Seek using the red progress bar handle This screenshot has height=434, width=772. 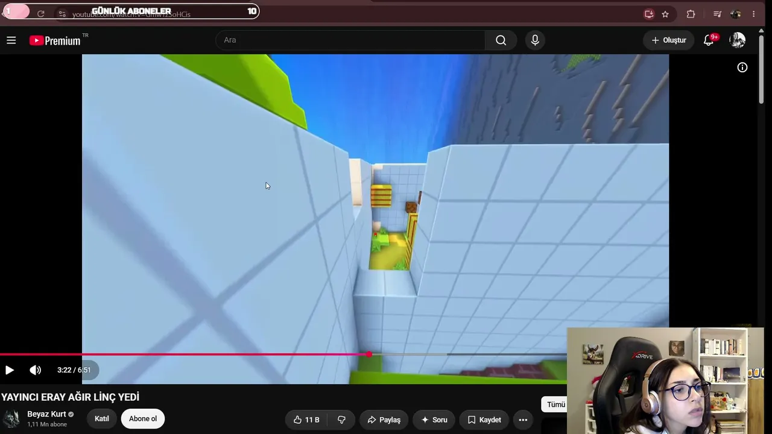coord(369,354)
